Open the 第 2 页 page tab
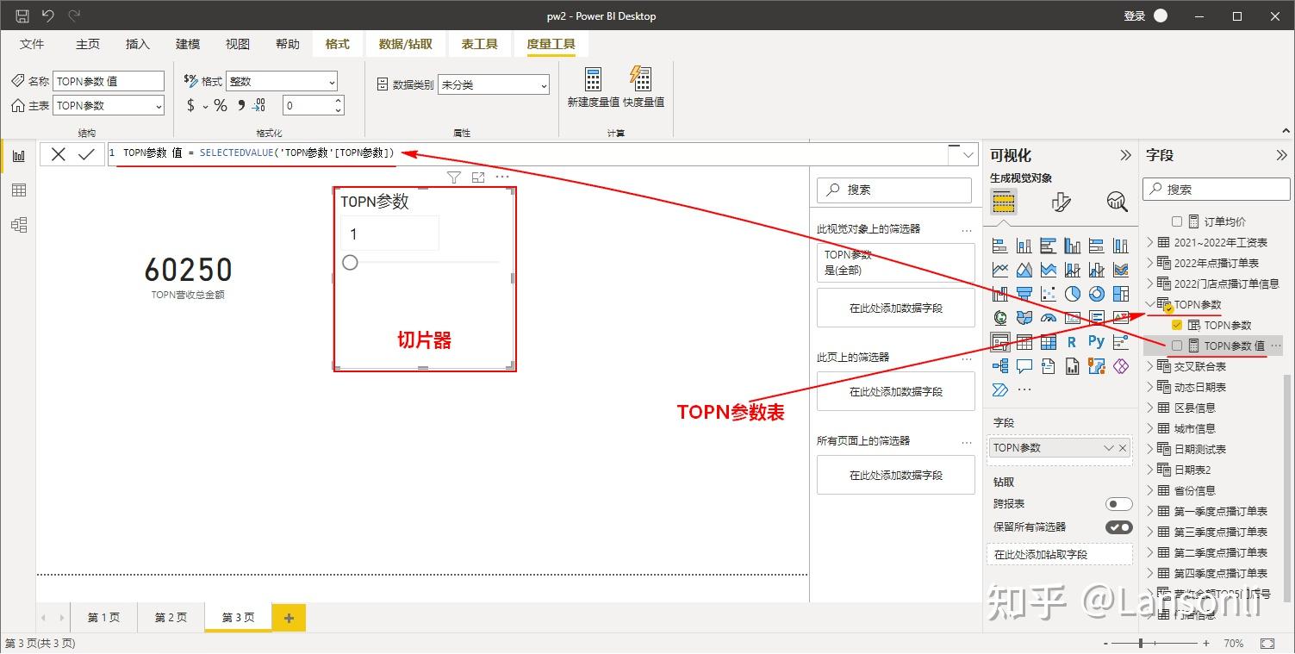 171,617
